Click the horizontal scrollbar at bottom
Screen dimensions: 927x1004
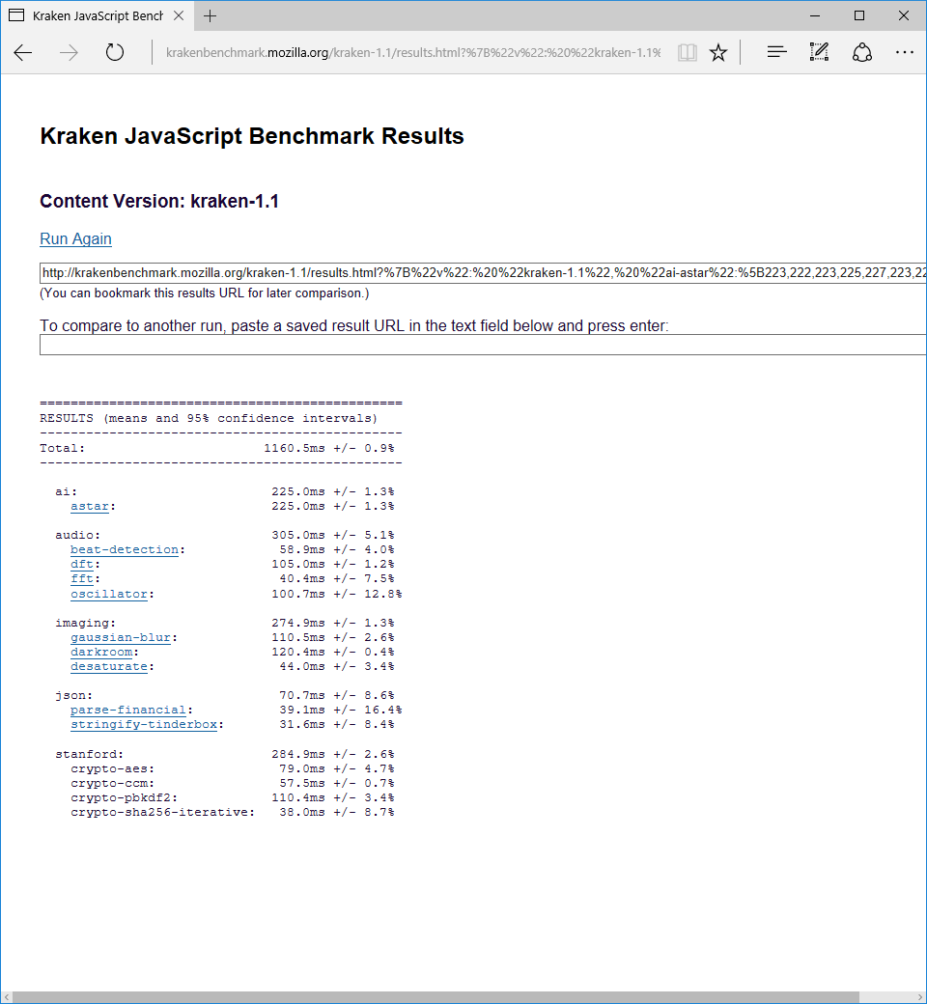click(435, 997)
